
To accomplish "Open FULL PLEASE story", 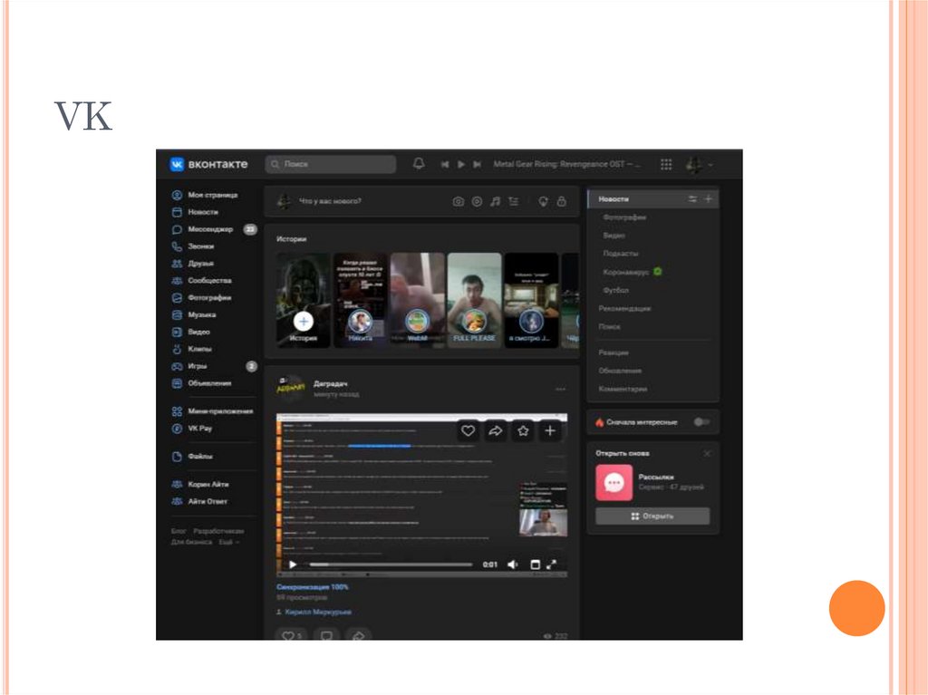I will (474, 300).
